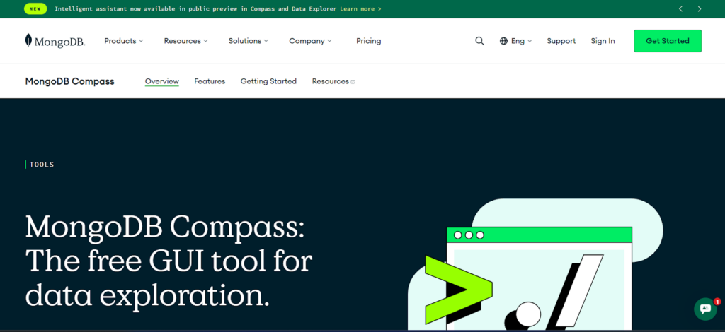Click the green NEW badge

(x=35, y=9)
